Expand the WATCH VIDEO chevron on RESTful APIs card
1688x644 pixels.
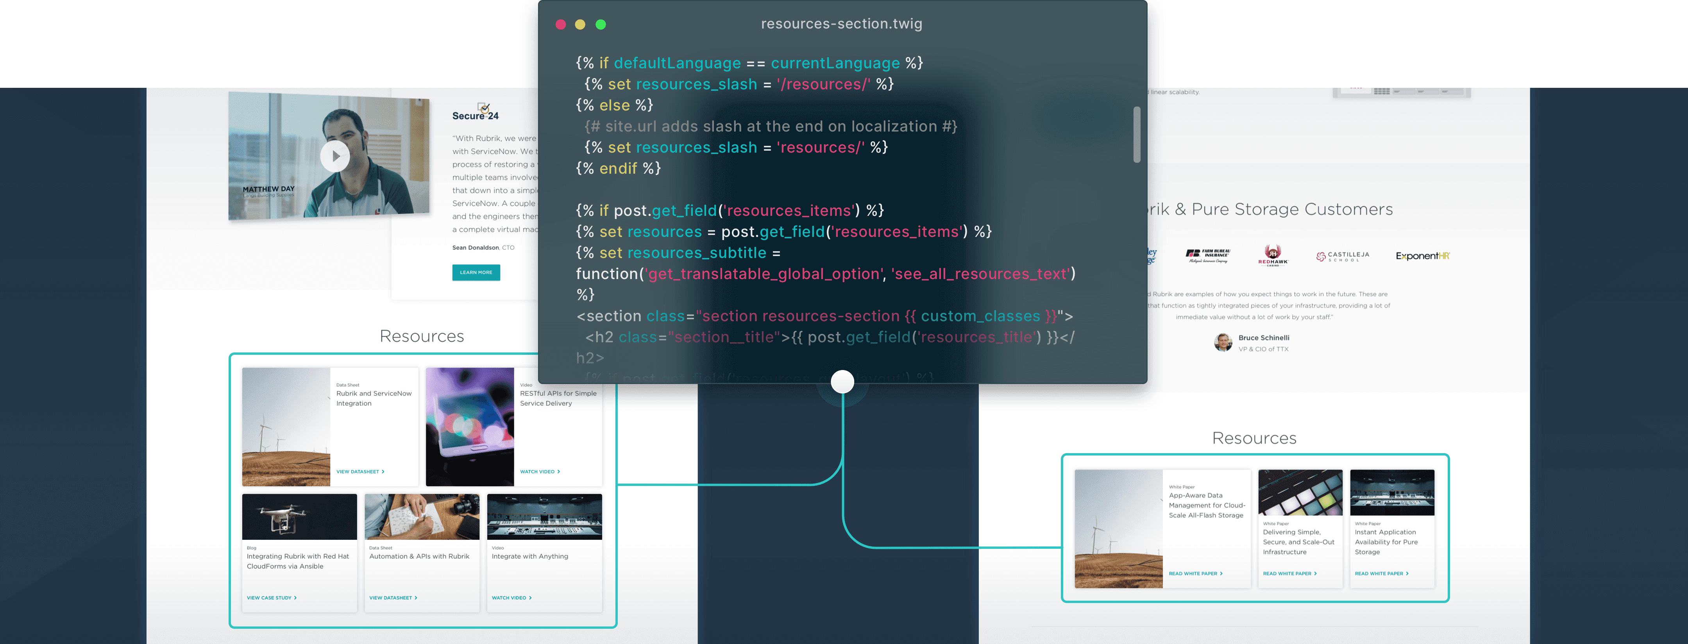(560, 471)
